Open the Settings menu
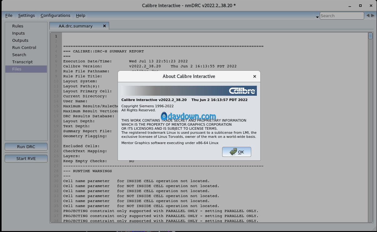This screenshot has height=232, width=377. pos(26,15)
